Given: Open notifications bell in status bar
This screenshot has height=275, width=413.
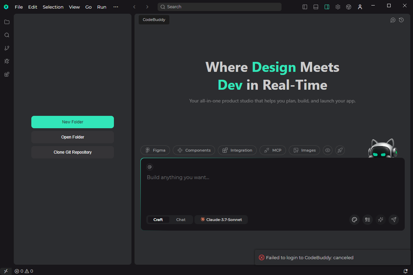Looking at the screenshot, I should 405,271.
